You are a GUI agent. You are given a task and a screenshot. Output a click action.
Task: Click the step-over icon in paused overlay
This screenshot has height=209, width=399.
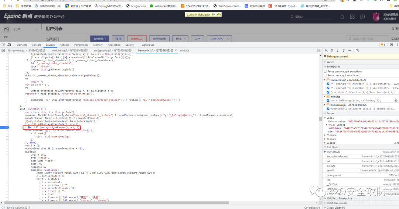(x=219, y=14)
